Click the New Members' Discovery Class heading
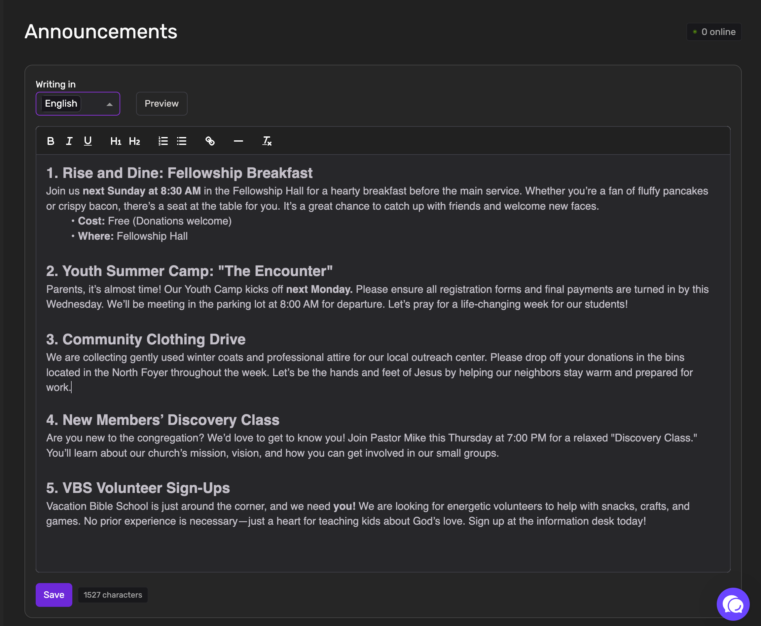The height and width of the screenshot is (626, 761). tap(163, 420)
